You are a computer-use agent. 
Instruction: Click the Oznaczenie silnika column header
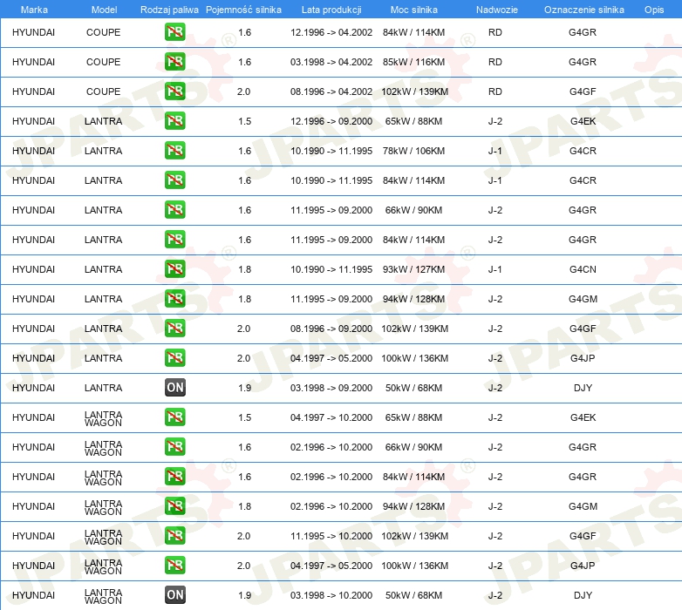pos(583,10)
